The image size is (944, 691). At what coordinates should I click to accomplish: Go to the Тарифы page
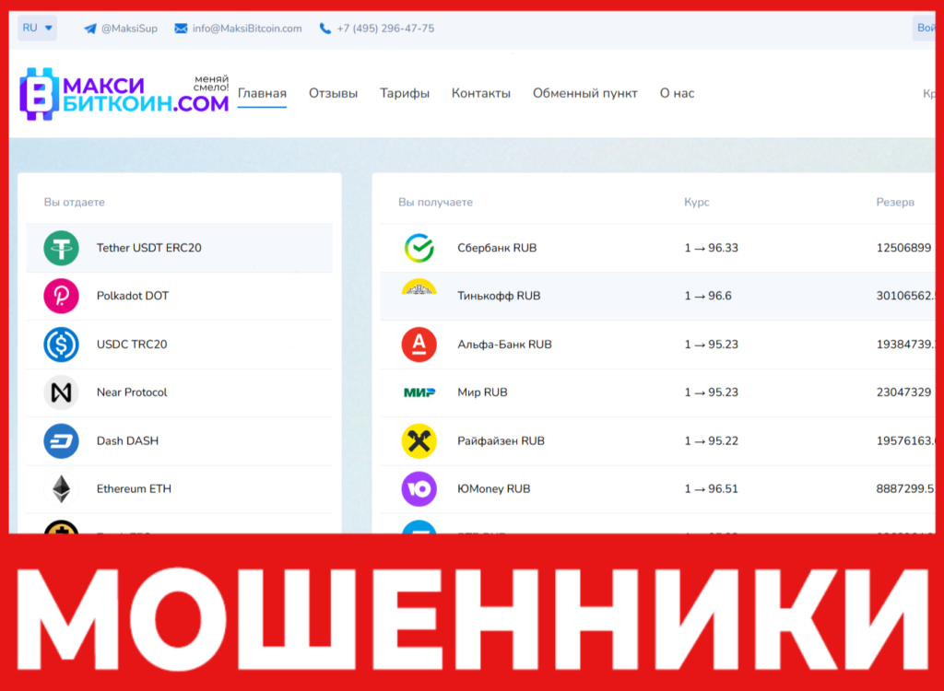tap(405, 93)
